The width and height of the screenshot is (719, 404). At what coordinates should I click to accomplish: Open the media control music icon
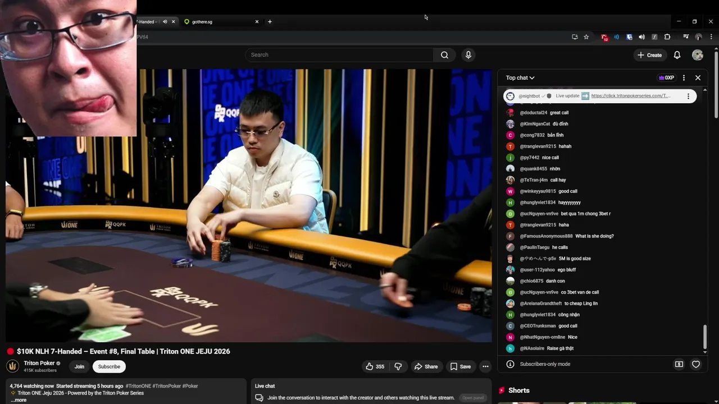click(x=686, y=37)
